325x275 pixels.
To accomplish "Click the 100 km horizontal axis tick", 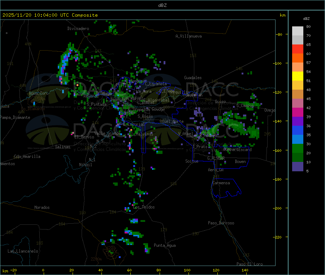I will [187, 270].
